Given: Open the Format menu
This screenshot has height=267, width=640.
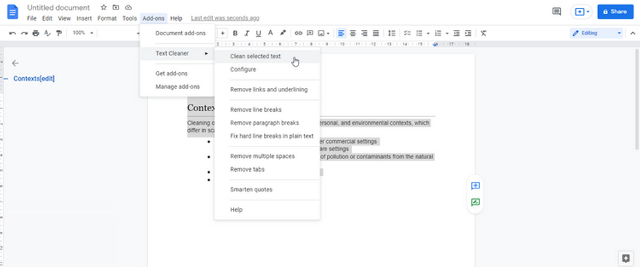Looking at the screenshot, I should 107,19.
